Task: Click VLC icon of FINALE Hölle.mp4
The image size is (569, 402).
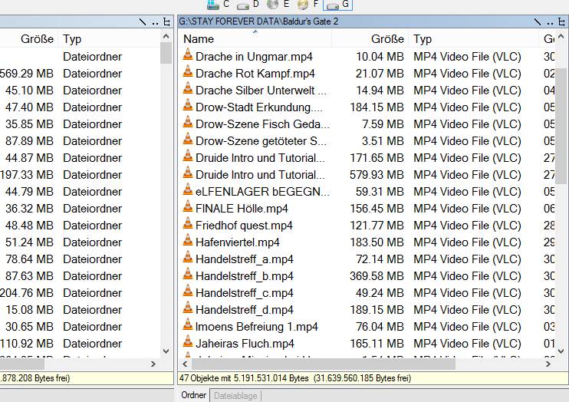Action: (x=188, y=206)
